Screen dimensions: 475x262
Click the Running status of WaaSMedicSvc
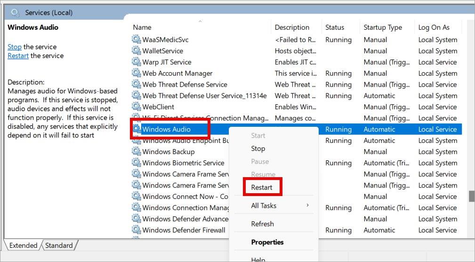[x=338, y=40]
